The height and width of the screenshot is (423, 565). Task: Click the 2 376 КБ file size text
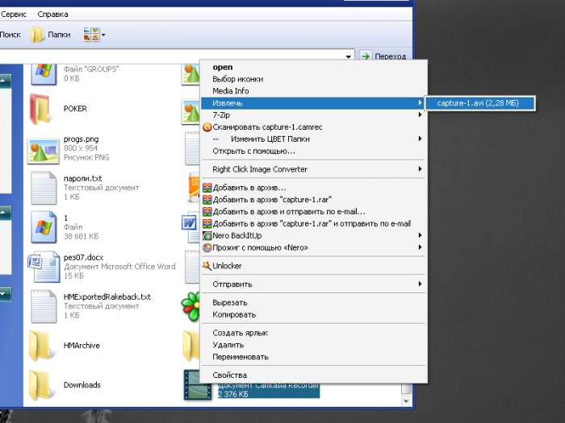point(233,394)
